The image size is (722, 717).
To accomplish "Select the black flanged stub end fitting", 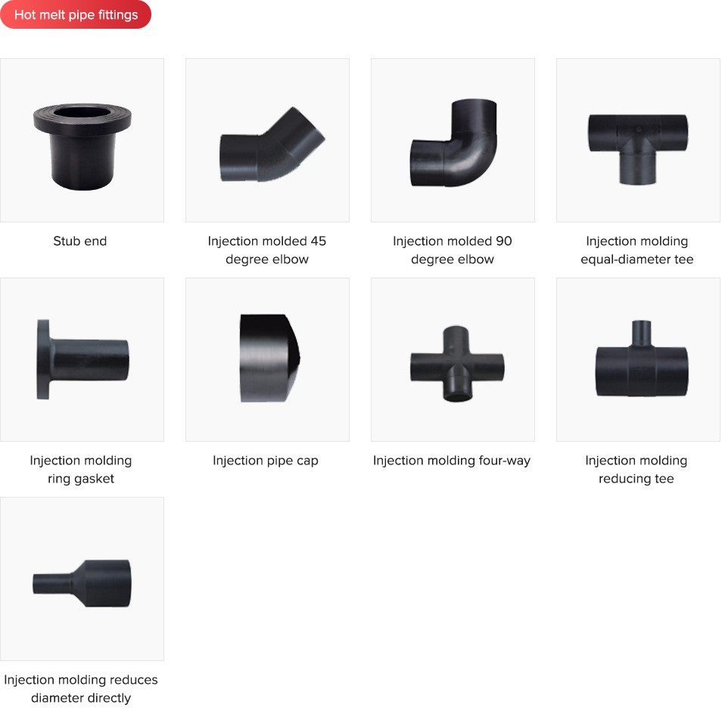I will point(82,146).
